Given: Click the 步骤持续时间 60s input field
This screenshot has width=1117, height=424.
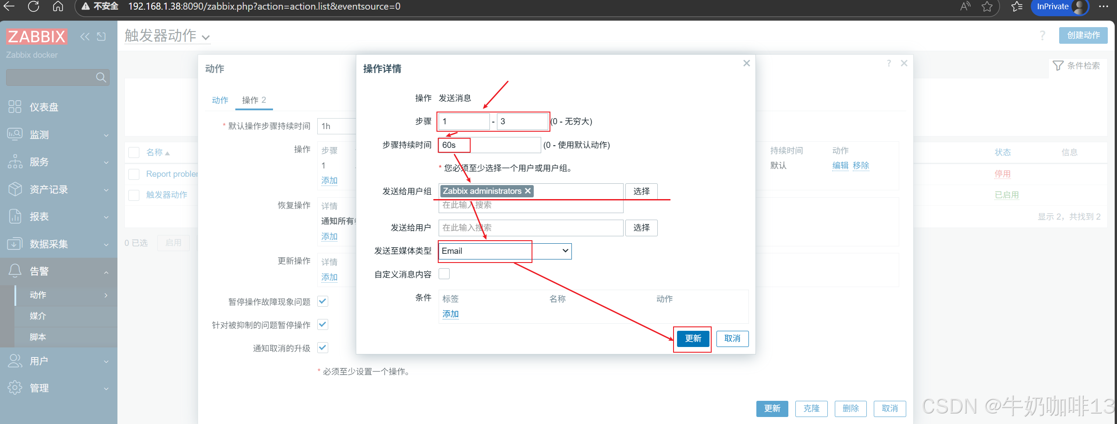Looking at the screenshot, I should tap(489, 145).
